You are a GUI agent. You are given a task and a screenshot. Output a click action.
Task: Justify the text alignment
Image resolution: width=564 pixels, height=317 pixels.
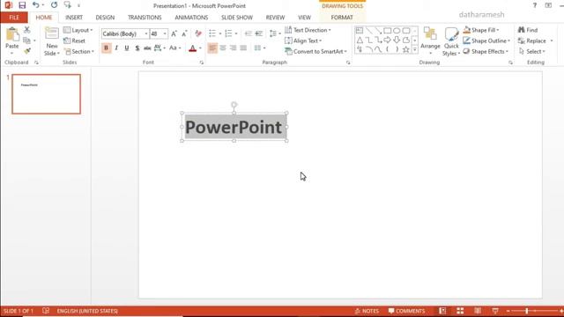(x=243, y=48)
